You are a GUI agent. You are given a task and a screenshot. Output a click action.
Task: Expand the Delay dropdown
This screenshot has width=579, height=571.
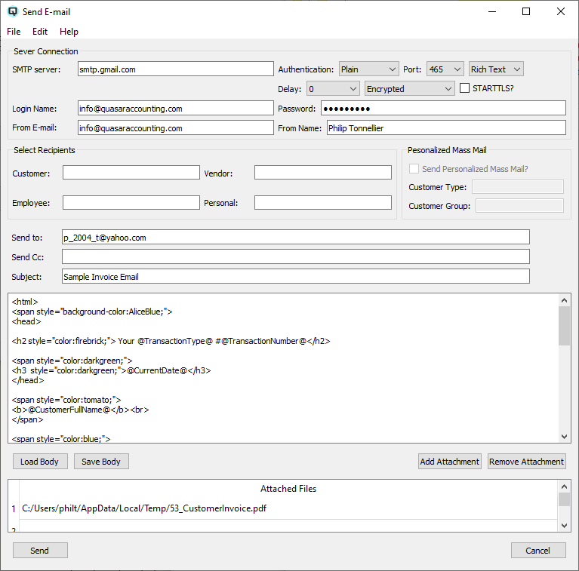(x=333, y=88)
